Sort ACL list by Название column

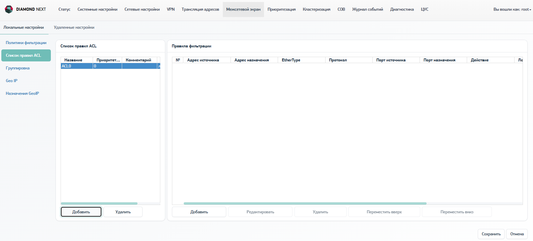[77, 60]
